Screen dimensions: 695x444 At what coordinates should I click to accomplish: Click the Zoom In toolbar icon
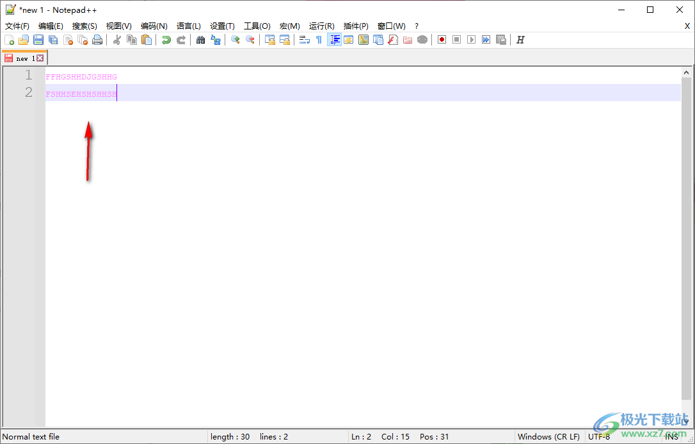point(235,39)
